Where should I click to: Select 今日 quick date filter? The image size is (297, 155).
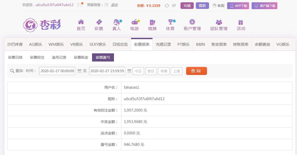click(138, 71)
